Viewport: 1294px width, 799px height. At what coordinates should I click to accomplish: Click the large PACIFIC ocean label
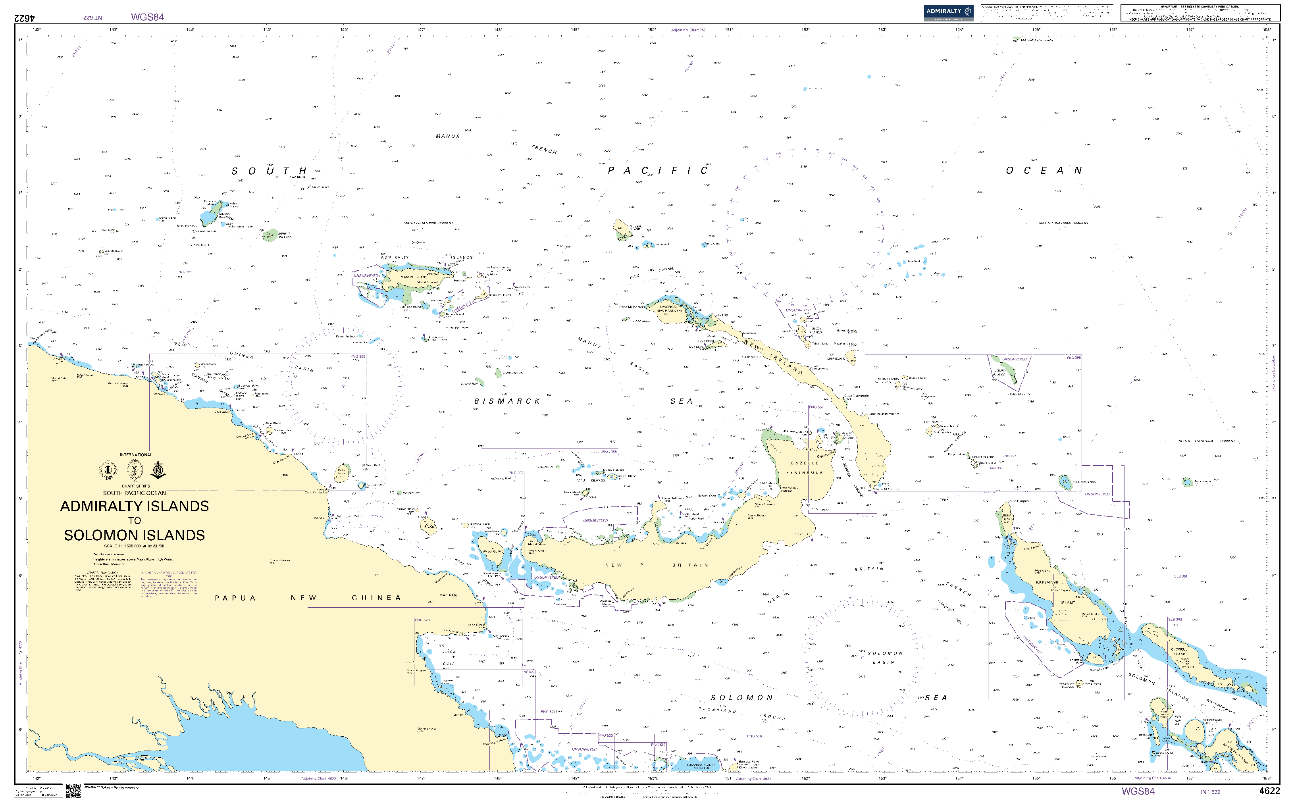click(x=658, y=171)
